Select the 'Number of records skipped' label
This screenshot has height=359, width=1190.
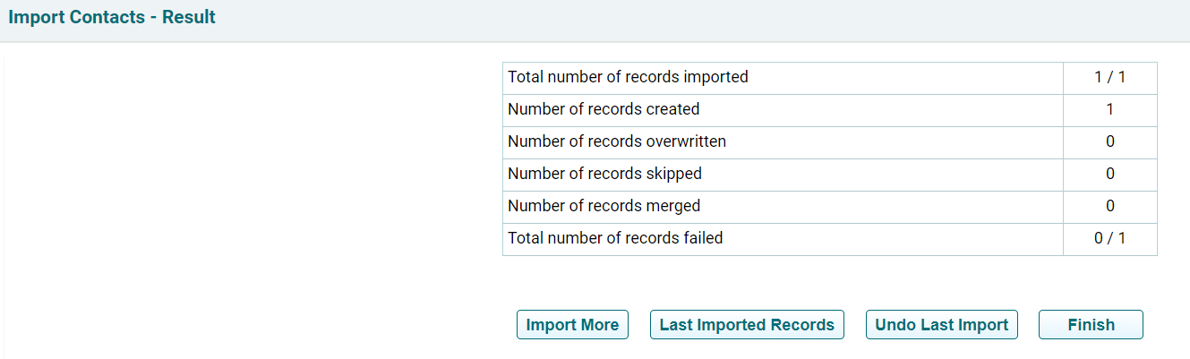(x=604, y=174)
